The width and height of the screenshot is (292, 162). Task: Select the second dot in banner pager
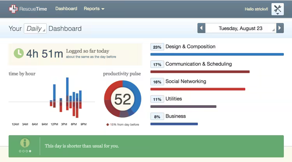pos(23,151)
